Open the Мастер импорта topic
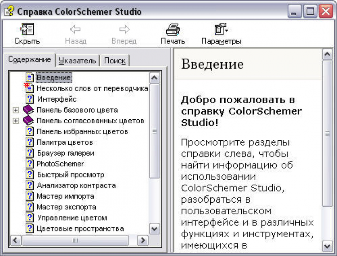337x256 pixels. click(x=65, y=196)
